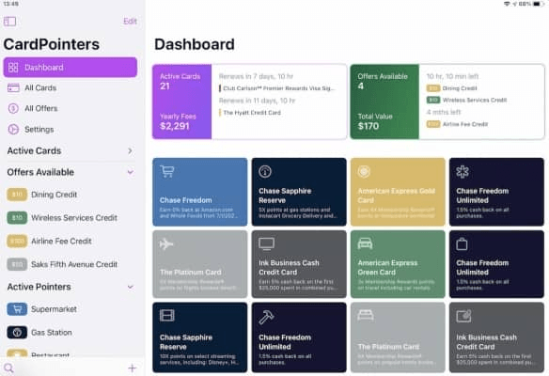The height and width of the screenshot is (376, 549).
Task: Click the green Wireless Services Credit badge
Action: (17, 218)
